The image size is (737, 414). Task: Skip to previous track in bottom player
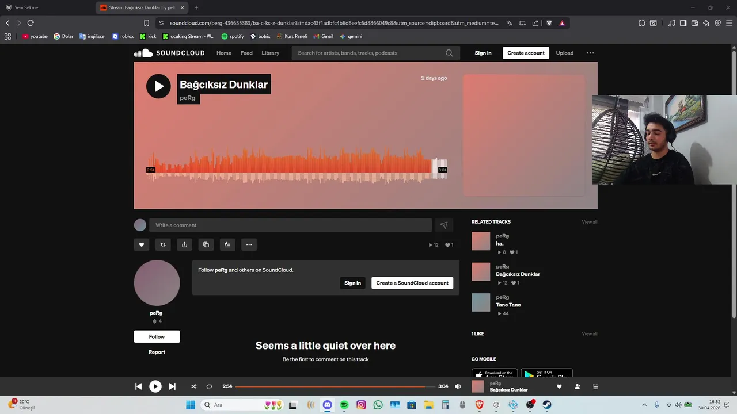139,386
